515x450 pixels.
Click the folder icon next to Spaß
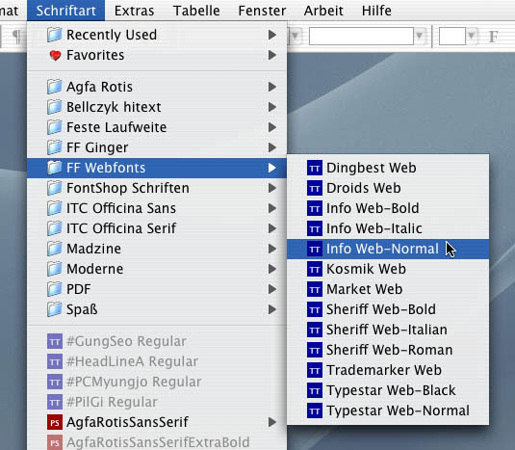54,309
